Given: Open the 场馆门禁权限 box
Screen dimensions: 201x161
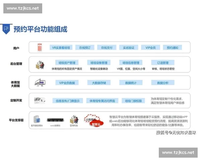Looking at the screenshot, I should 133,101.
